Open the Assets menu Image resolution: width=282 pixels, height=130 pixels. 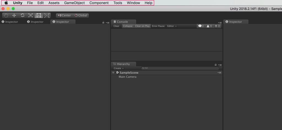54,3
